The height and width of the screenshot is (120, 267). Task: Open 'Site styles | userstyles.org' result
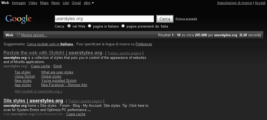coord(33,101)
